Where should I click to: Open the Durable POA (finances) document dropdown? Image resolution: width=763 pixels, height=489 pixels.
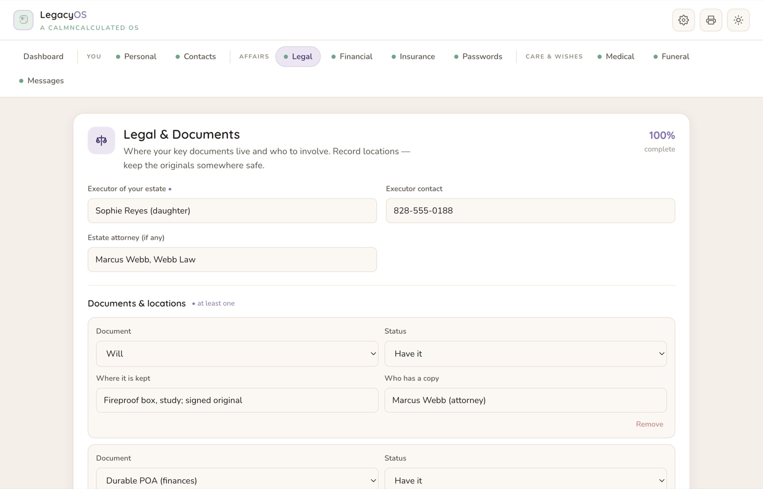237,480
